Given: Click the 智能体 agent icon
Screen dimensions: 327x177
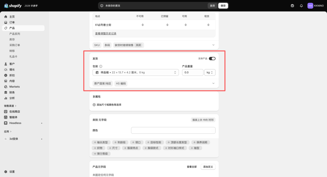Looking at the screenshot, I should click(x=6, y=117).
